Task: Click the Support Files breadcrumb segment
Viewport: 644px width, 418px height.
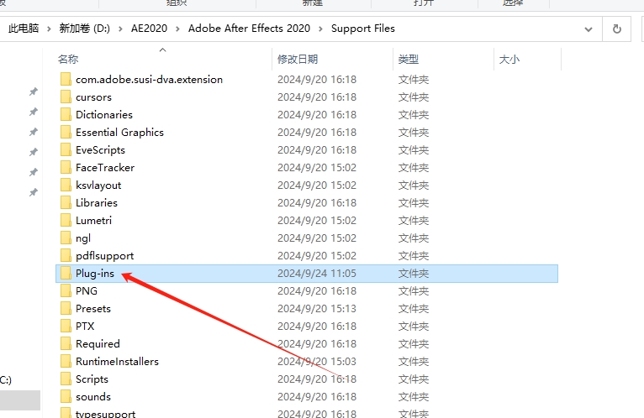Action: coord(363,29)
